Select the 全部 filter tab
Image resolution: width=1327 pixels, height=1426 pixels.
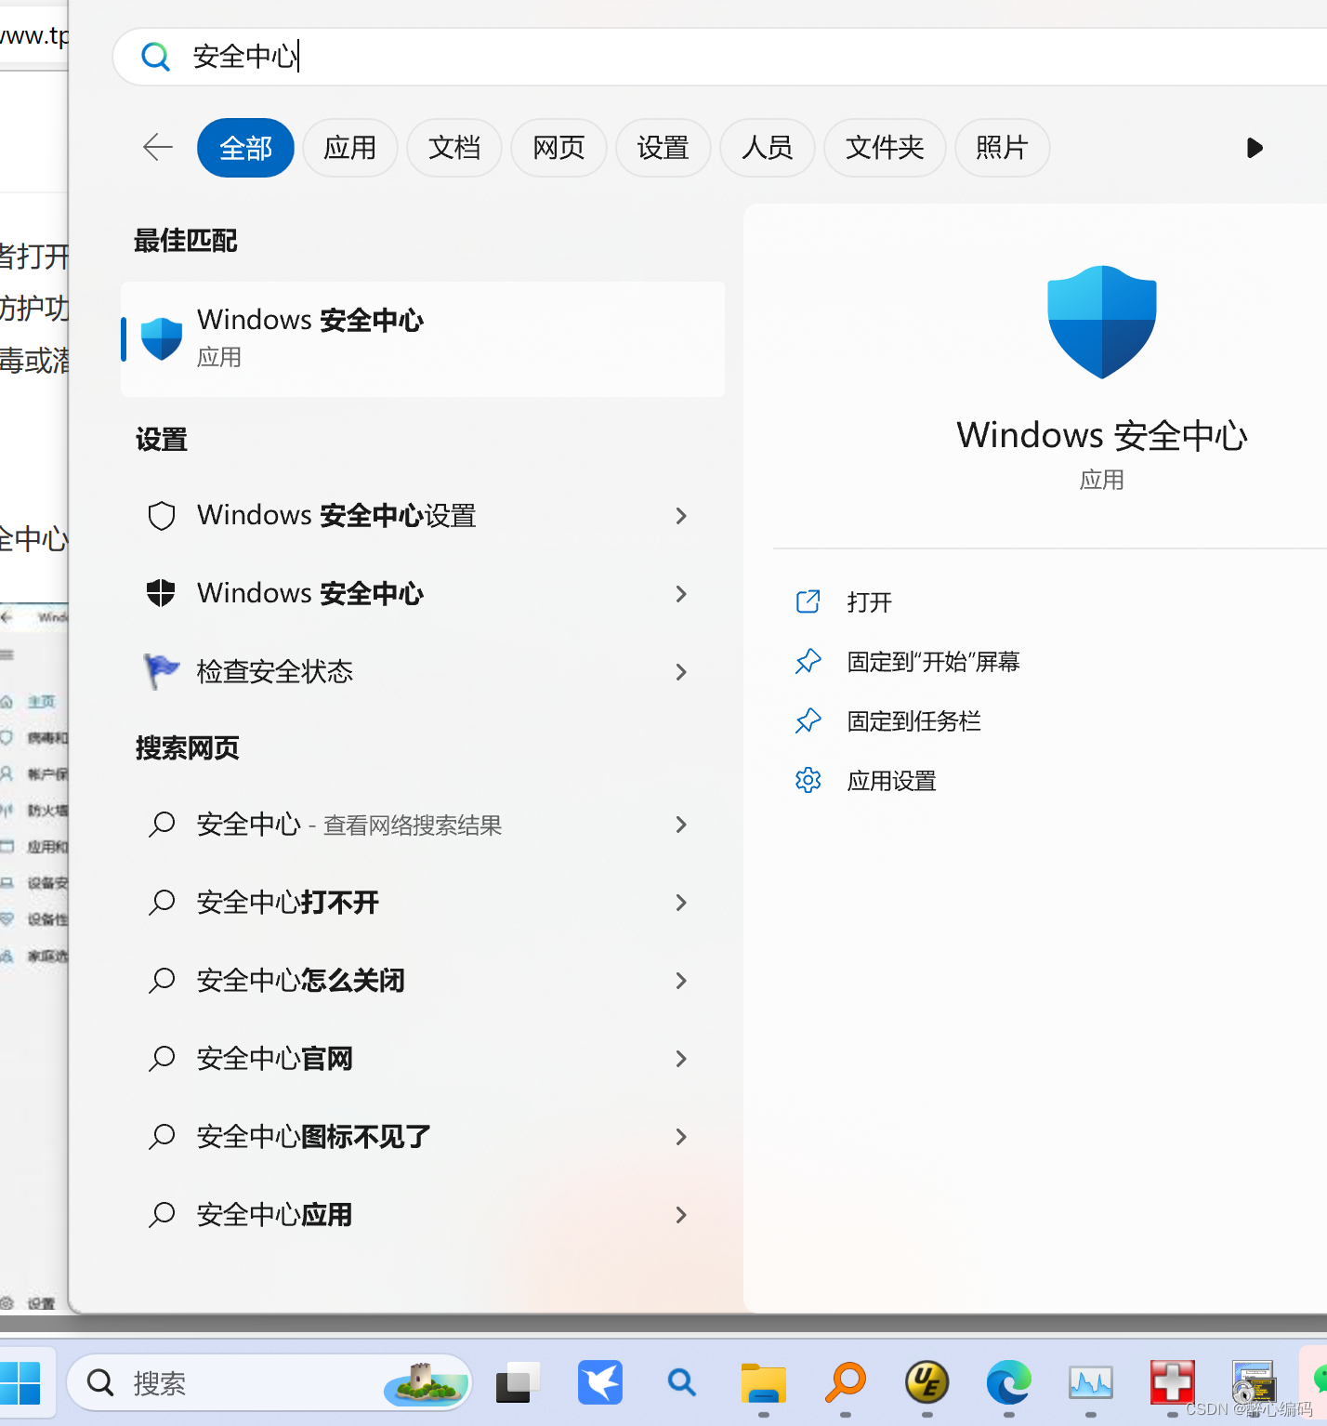(245, 148)
